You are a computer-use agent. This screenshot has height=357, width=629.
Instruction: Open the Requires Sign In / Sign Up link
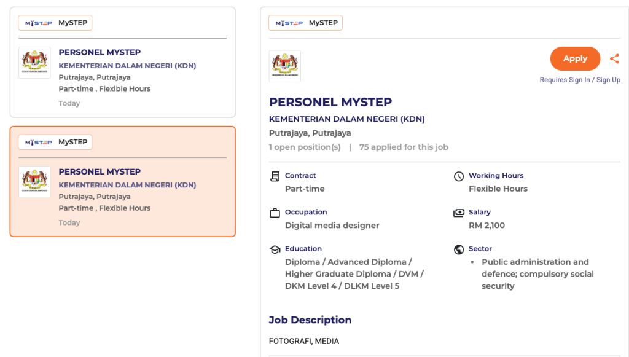coord(580,80)
